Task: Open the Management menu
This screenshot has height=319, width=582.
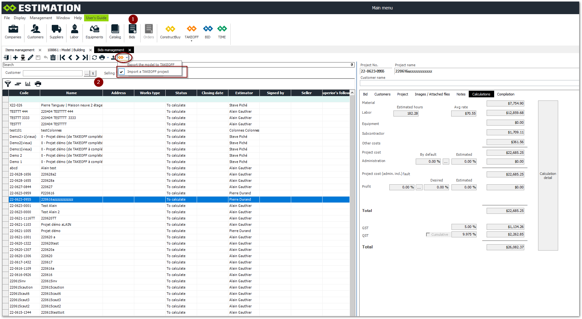Action: (41, 18)
